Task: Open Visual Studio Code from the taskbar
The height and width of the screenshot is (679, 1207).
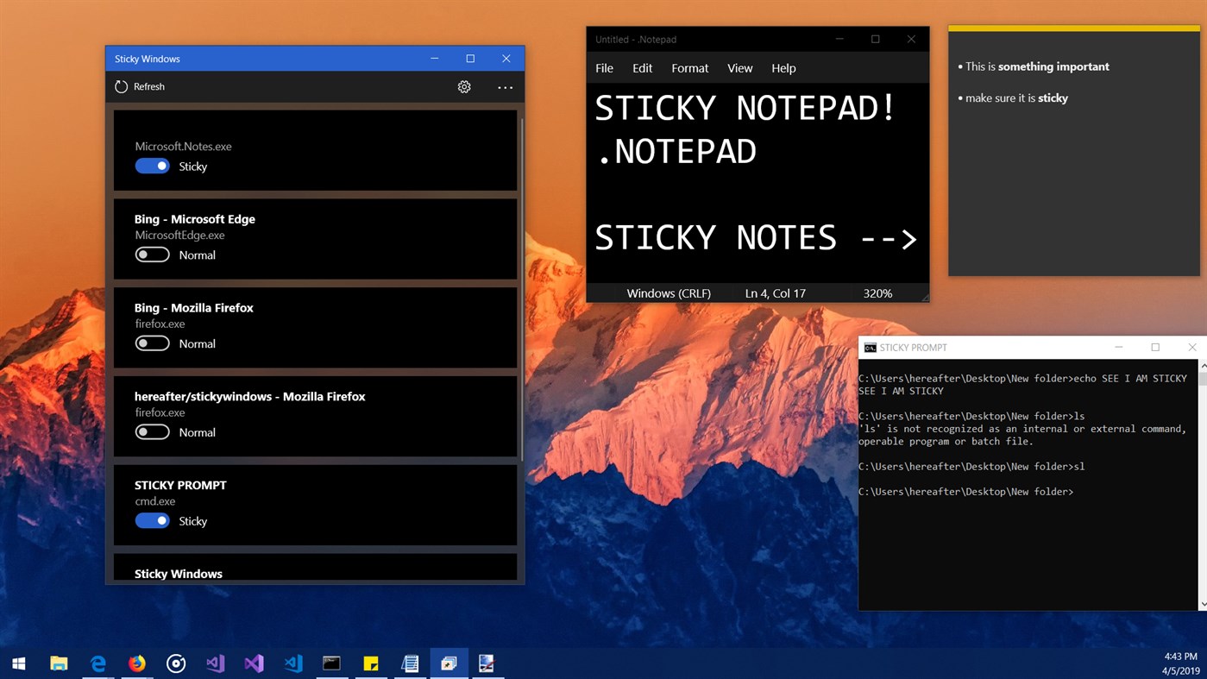Action: pos(292,663)
